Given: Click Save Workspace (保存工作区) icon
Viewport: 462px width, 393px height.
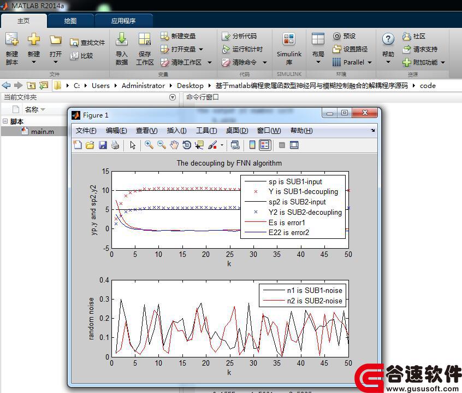Looking at the screenshot, I should click(145, 39).
